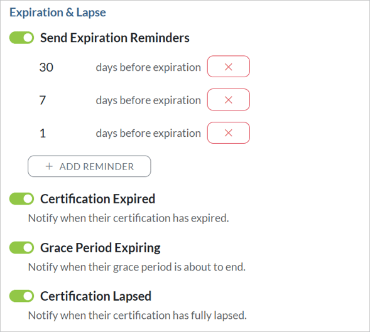Image resolution: width=370 pixels, height=332 pixels.
Task: Click the Certification Expired label text
Action: coord(97,199)
